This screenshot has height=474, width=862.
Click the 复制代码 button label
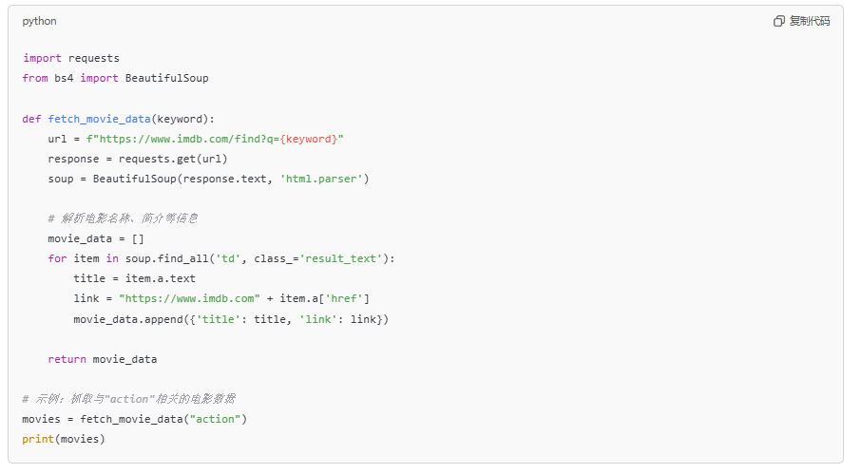[x=809, y=22]
